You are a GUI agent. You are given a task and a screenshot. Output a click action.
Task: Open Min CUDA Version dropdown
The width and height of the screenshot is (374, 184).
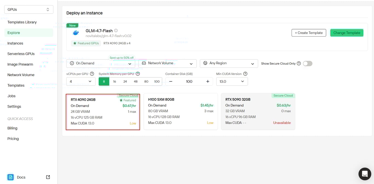pos(232,82)
